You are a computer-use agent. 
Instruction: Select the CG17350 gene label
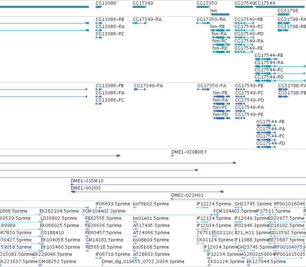click(x=207, y=3)
